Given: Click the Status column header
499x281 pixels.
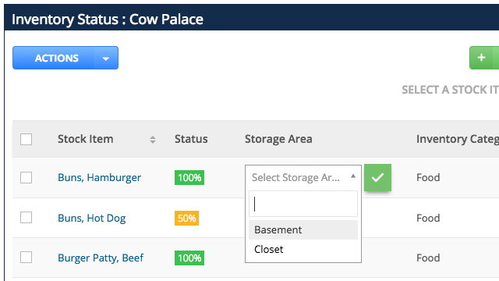Looking at the screenshot, I should [x=191, y=139].
